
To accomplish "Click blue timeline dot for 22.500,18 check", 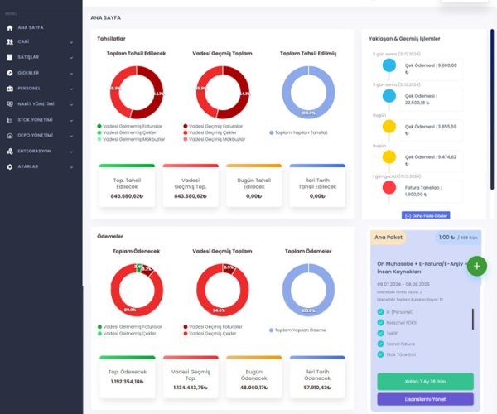I will coord(389,96).
